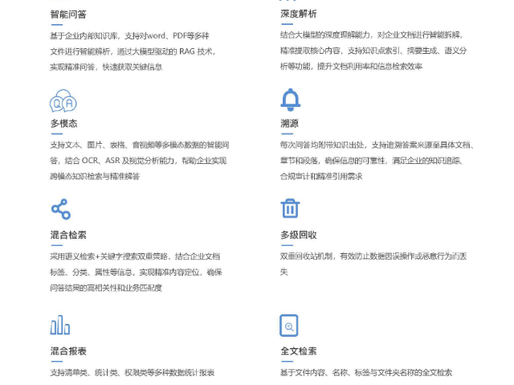Image resolution: width=514 pixels, height=385 pixels.
Task: Click the QA speech bubbles icon above 多模态
Action: tap(63, 100)
